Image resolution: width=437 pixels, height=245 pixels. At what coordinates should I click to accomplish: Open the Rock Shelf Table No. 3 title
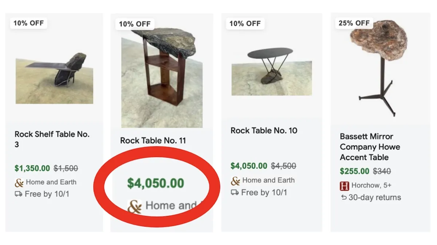point(52,139)
